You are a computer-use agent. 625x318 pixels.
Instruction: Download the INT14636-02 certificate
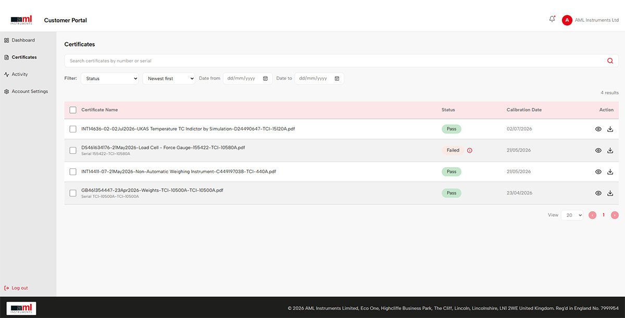[x=610, y=129]
